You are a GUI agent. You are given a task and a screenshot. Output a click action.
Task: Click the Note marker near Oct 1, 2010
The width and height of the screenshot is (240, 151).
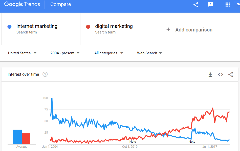coord(133,142)
